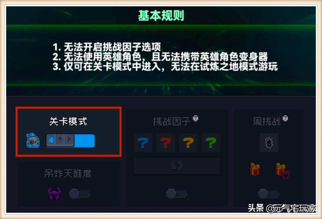Select the red question mark factor slot
The image size is (322, 219).
click(x=166, y=143)
